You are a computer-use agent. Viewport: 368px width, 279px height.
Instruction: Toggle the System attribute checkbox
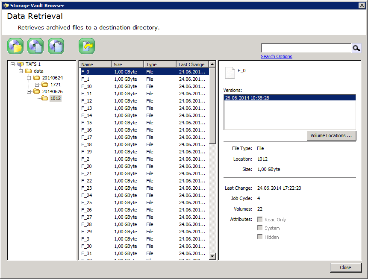(260, 228)
